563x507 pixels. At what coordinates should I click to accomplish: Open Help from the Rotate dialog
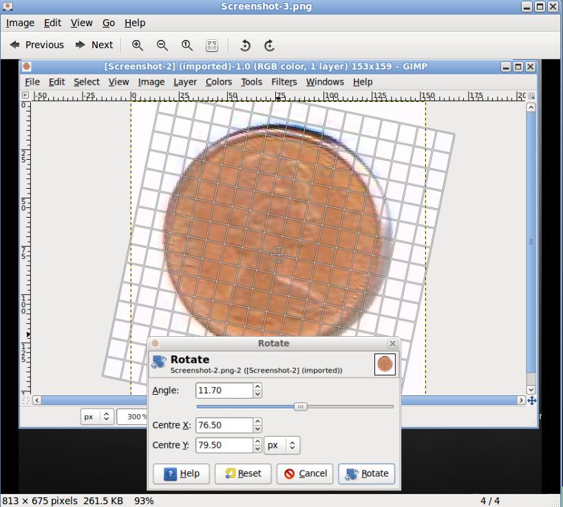pos(181,473)
